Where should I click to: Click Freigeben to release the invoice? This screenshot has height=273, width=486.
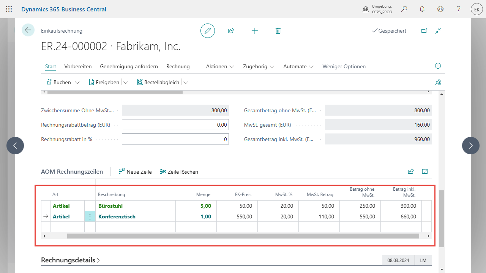(104, 82)
